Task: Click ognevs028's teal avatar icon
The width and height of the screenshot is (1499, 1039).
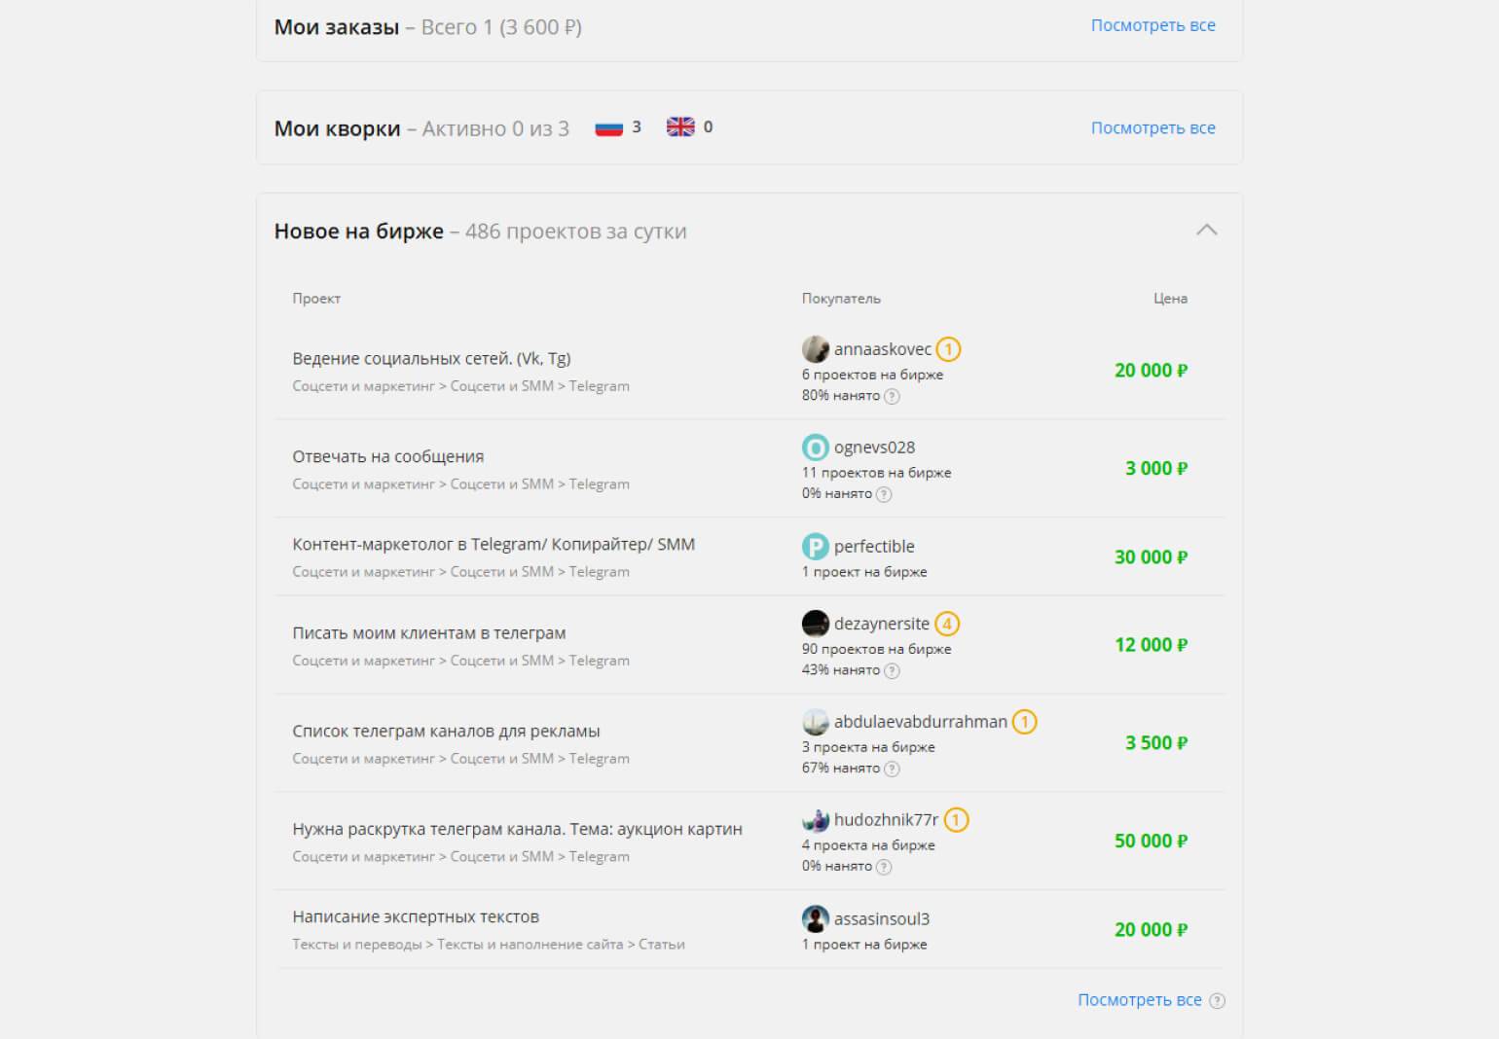Action: pyautogui.click(x=815, y=448)
